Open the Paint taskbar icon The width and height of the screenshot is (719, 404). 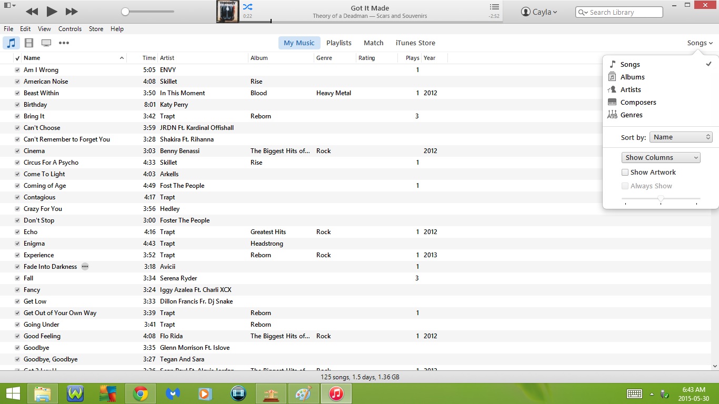[x=304, y=393]
